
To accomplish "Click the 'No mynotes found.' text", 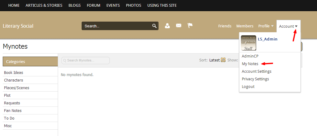I will (77, 75).
